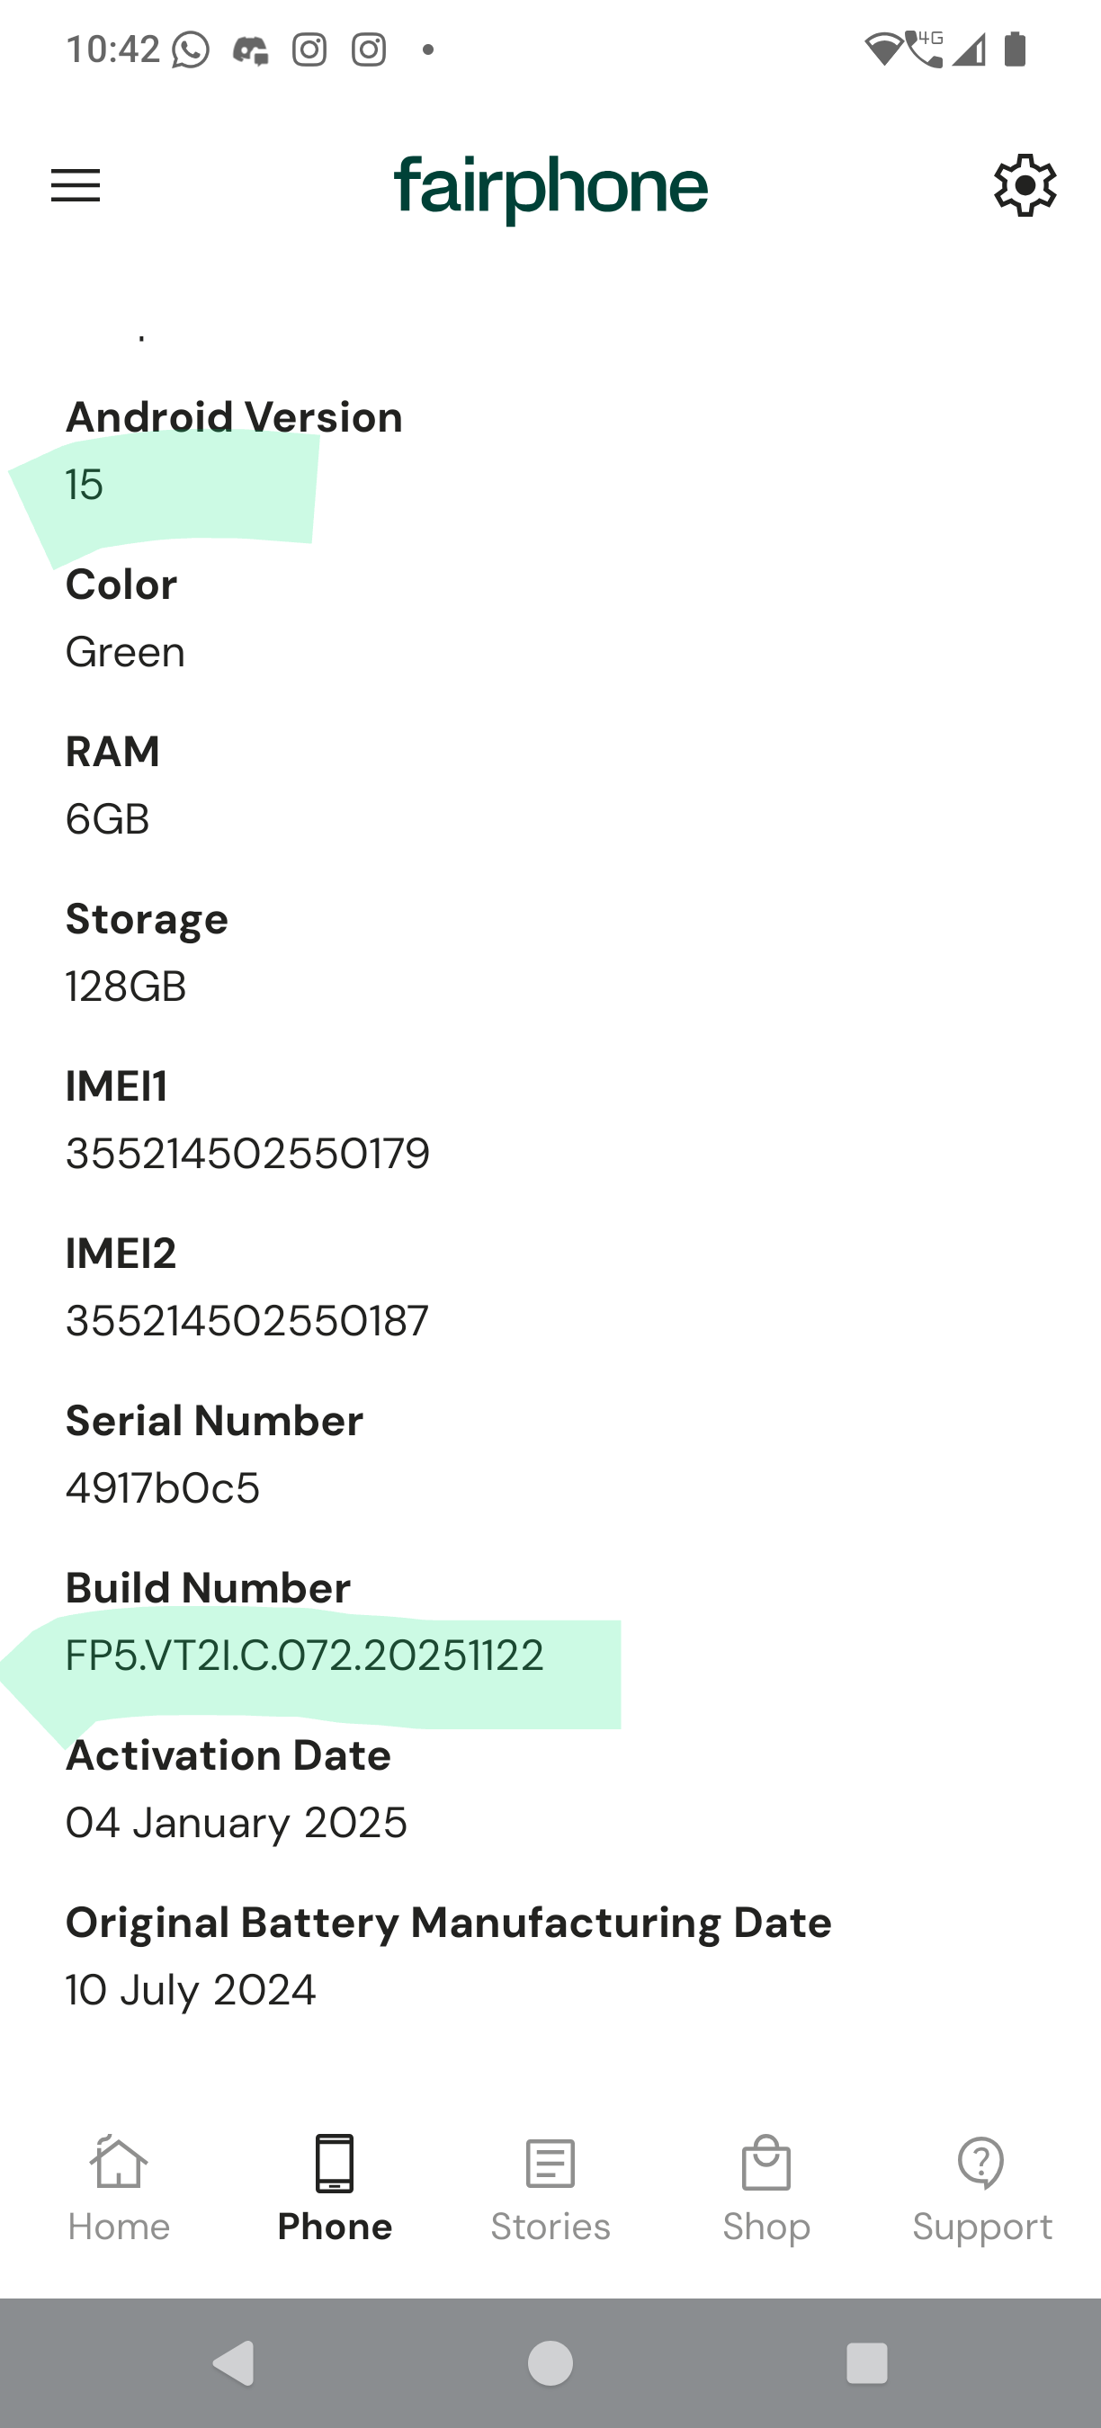The height and width of the screenshot is (2428, 1101).
Task: Open recent apps with square button
Action: tap(866, 2363)
